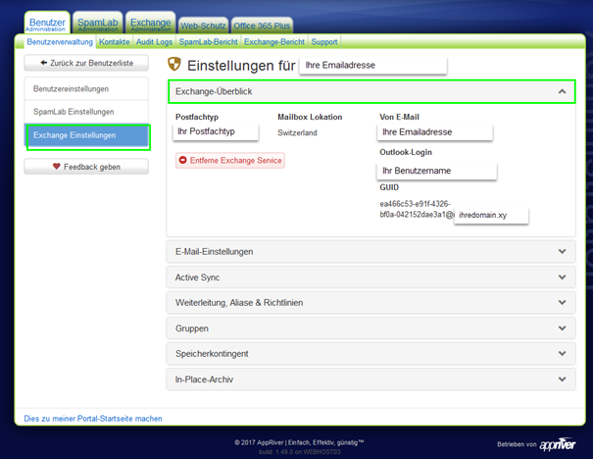Click the Outlook-Login label
This screenshot has width=593, height=459.
[406, 152]
